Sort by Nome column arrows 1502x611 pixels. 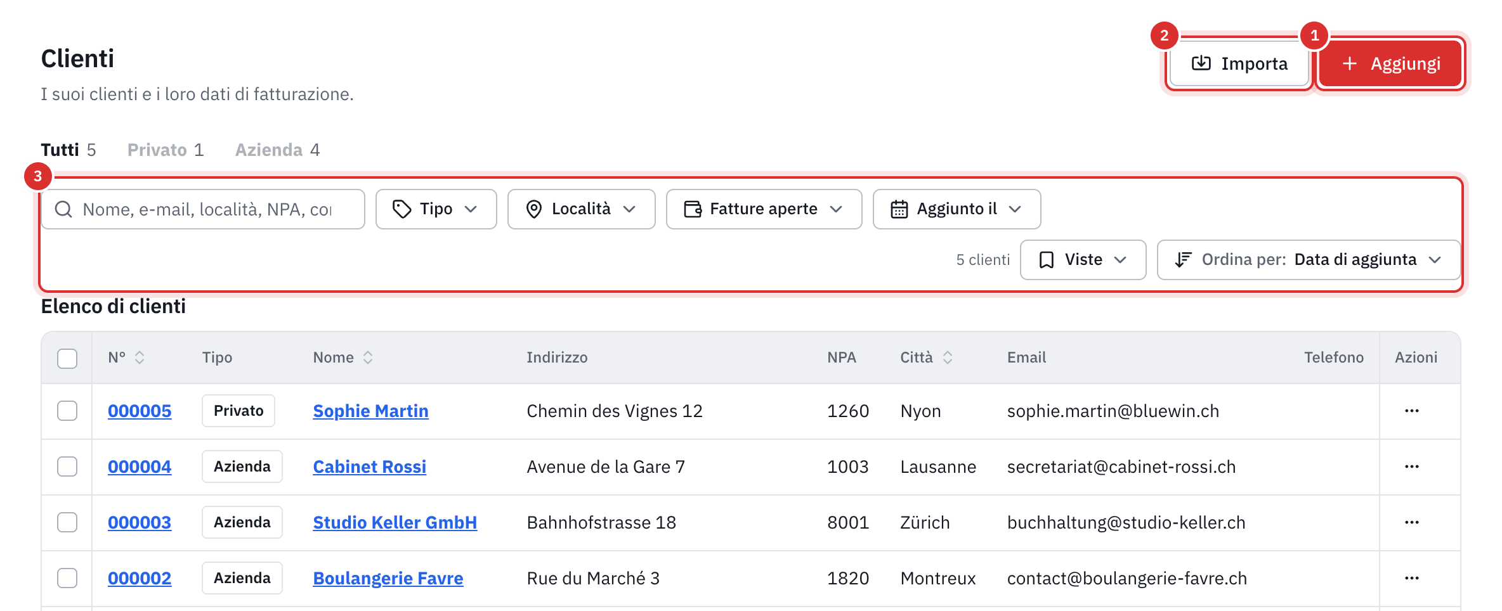[368, 357]
